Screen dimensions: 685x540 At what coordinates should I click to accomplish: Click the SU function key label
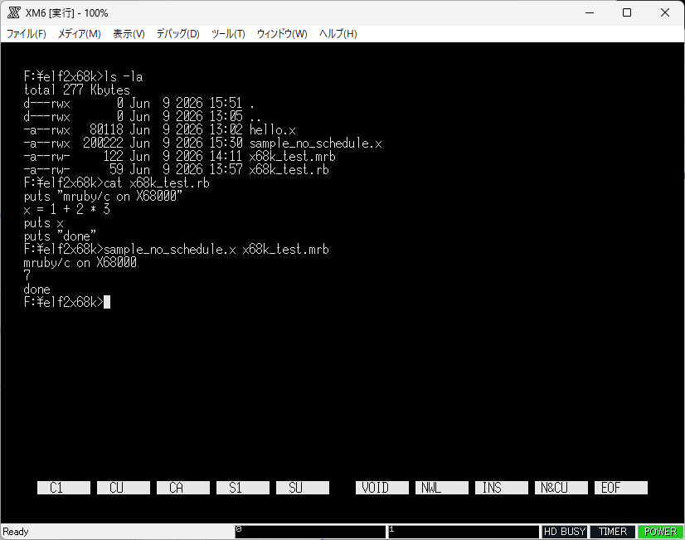(x=303, y=488)
